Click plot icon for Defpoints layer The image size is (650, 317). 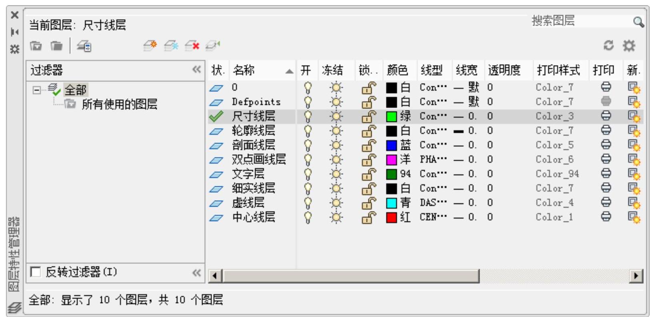(x=606, y=101)
